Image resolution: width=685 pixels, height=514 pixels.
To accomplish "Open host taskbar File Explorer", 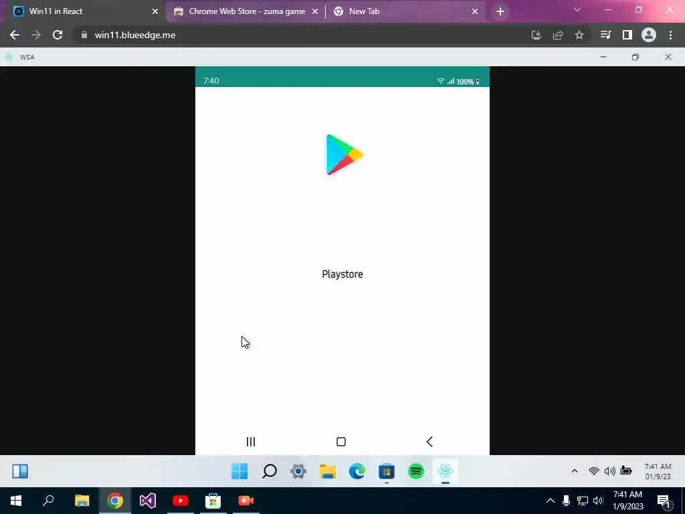I will [82, 501].
